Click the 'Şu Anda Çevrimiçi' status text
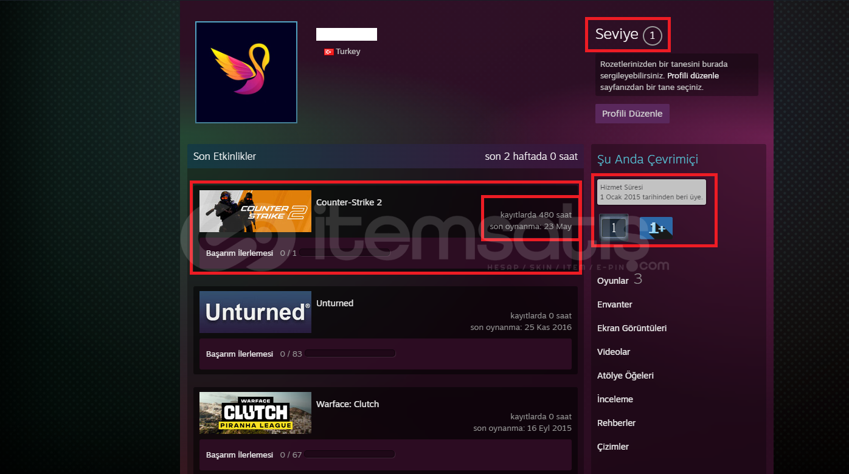 tap(648, 159)
